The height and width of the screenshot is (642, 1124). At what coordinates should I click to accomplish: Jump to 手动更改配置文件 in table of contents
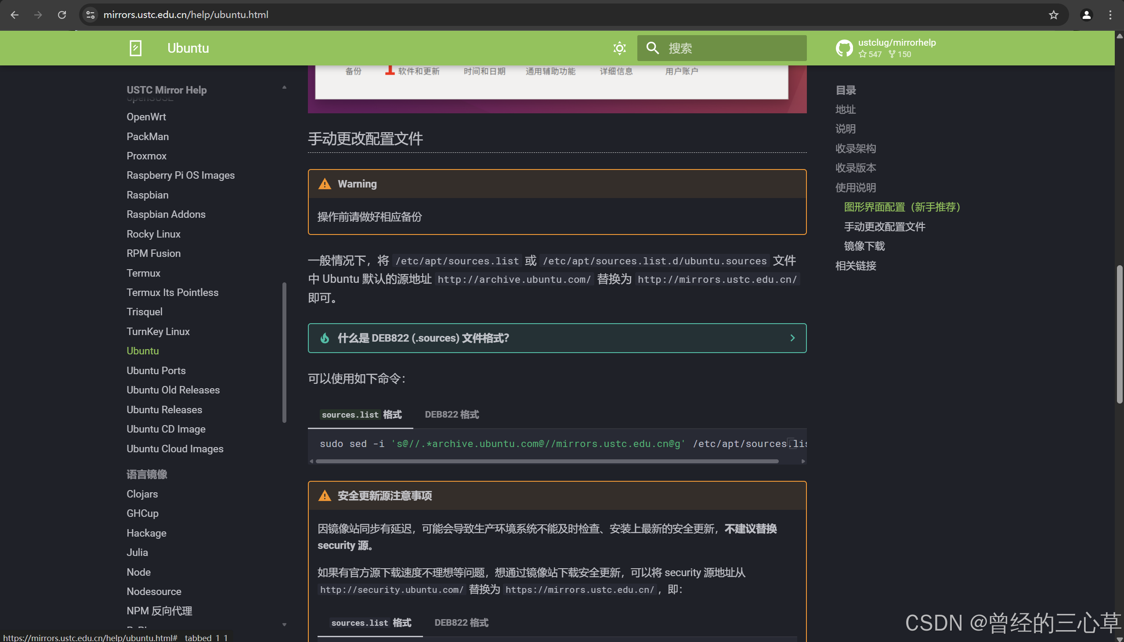point(884,226)
